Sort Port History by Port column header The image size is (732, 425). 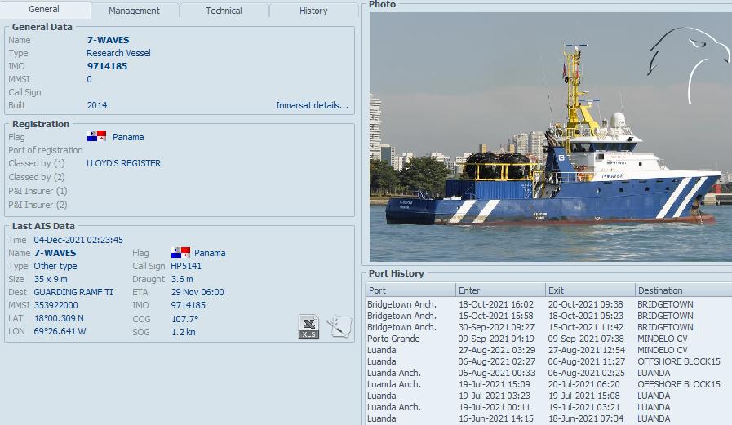click(x=410, y=290)
